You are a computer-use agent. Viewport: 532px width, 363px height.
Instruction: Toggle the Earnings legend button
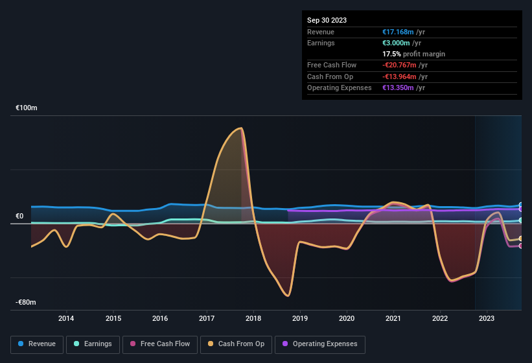[93, 344]
